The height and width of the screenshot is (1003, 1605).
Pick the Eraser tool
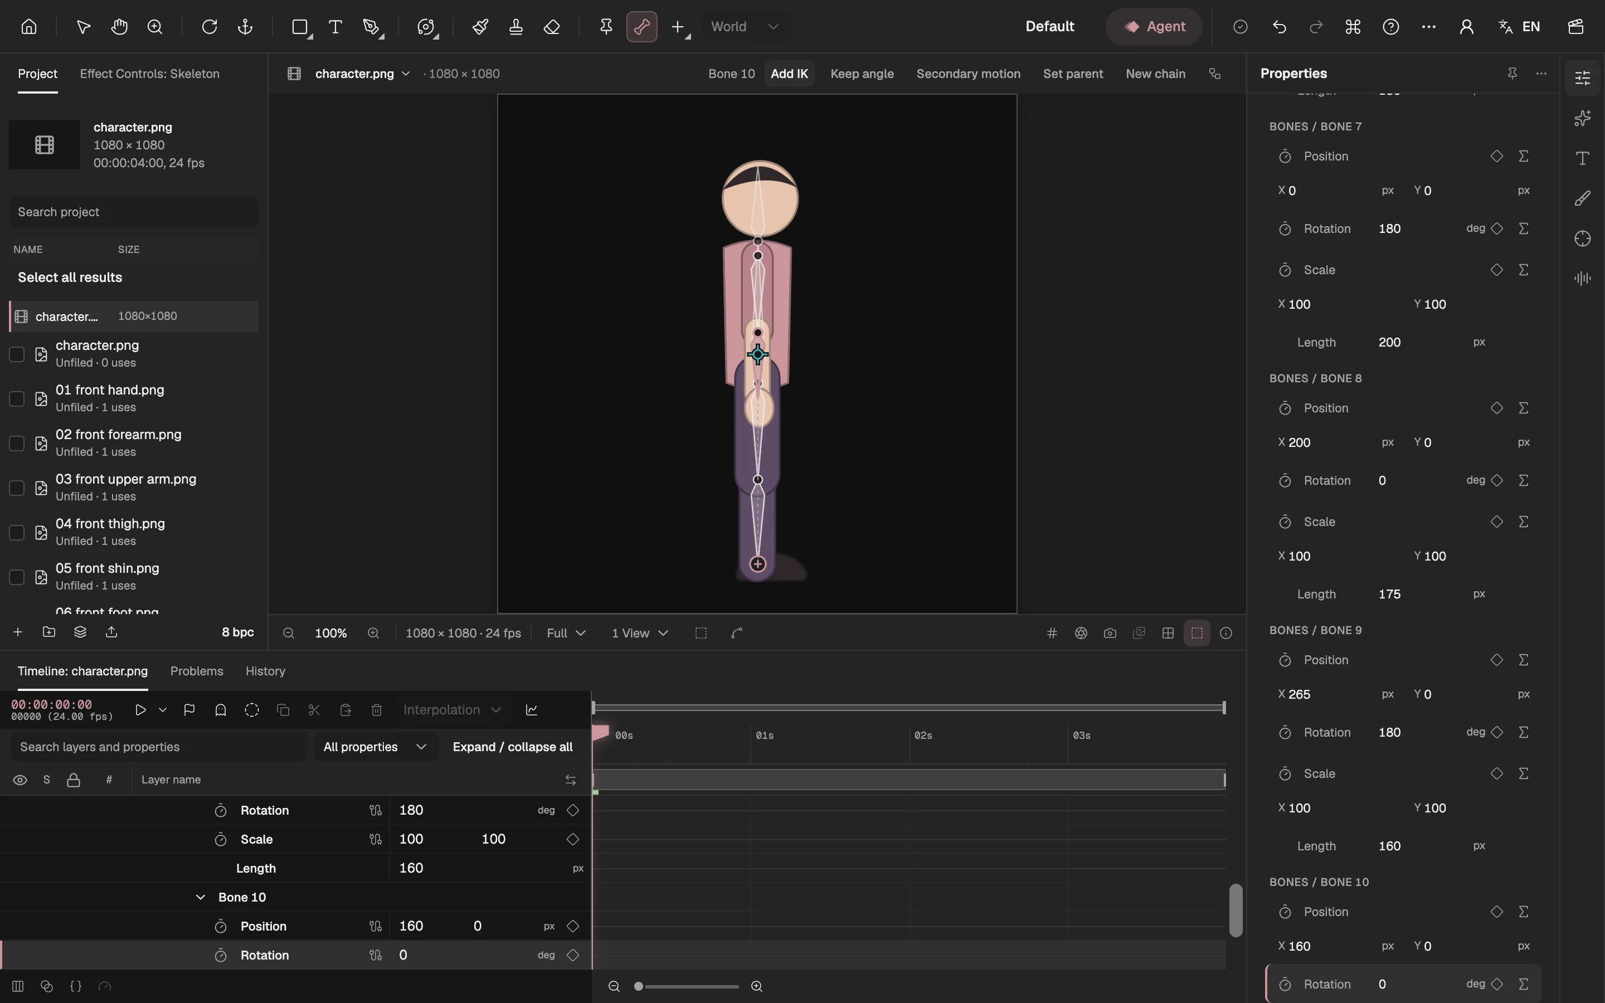click(552, 27)
